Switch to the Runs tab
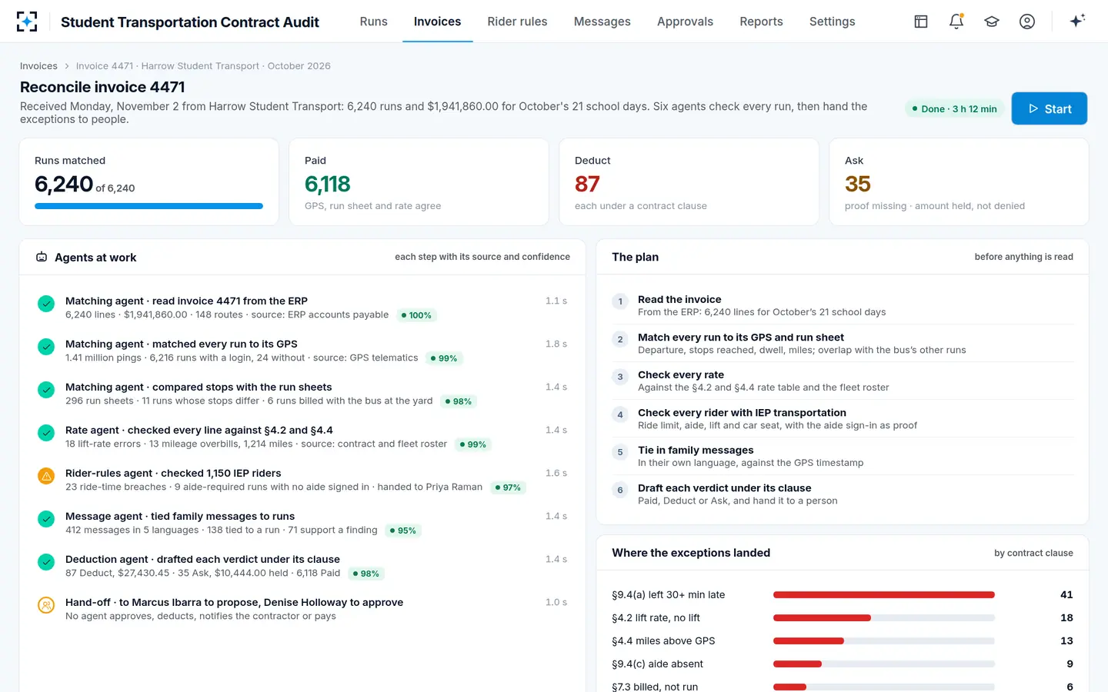The image size is (1108, 692). pos(373,22)
